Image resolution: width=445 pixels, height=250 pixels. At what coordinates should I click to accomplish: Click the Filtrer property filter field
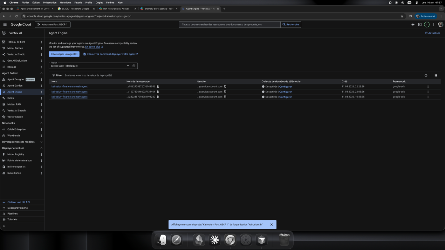pyautogui.click(x=88, y=76)
